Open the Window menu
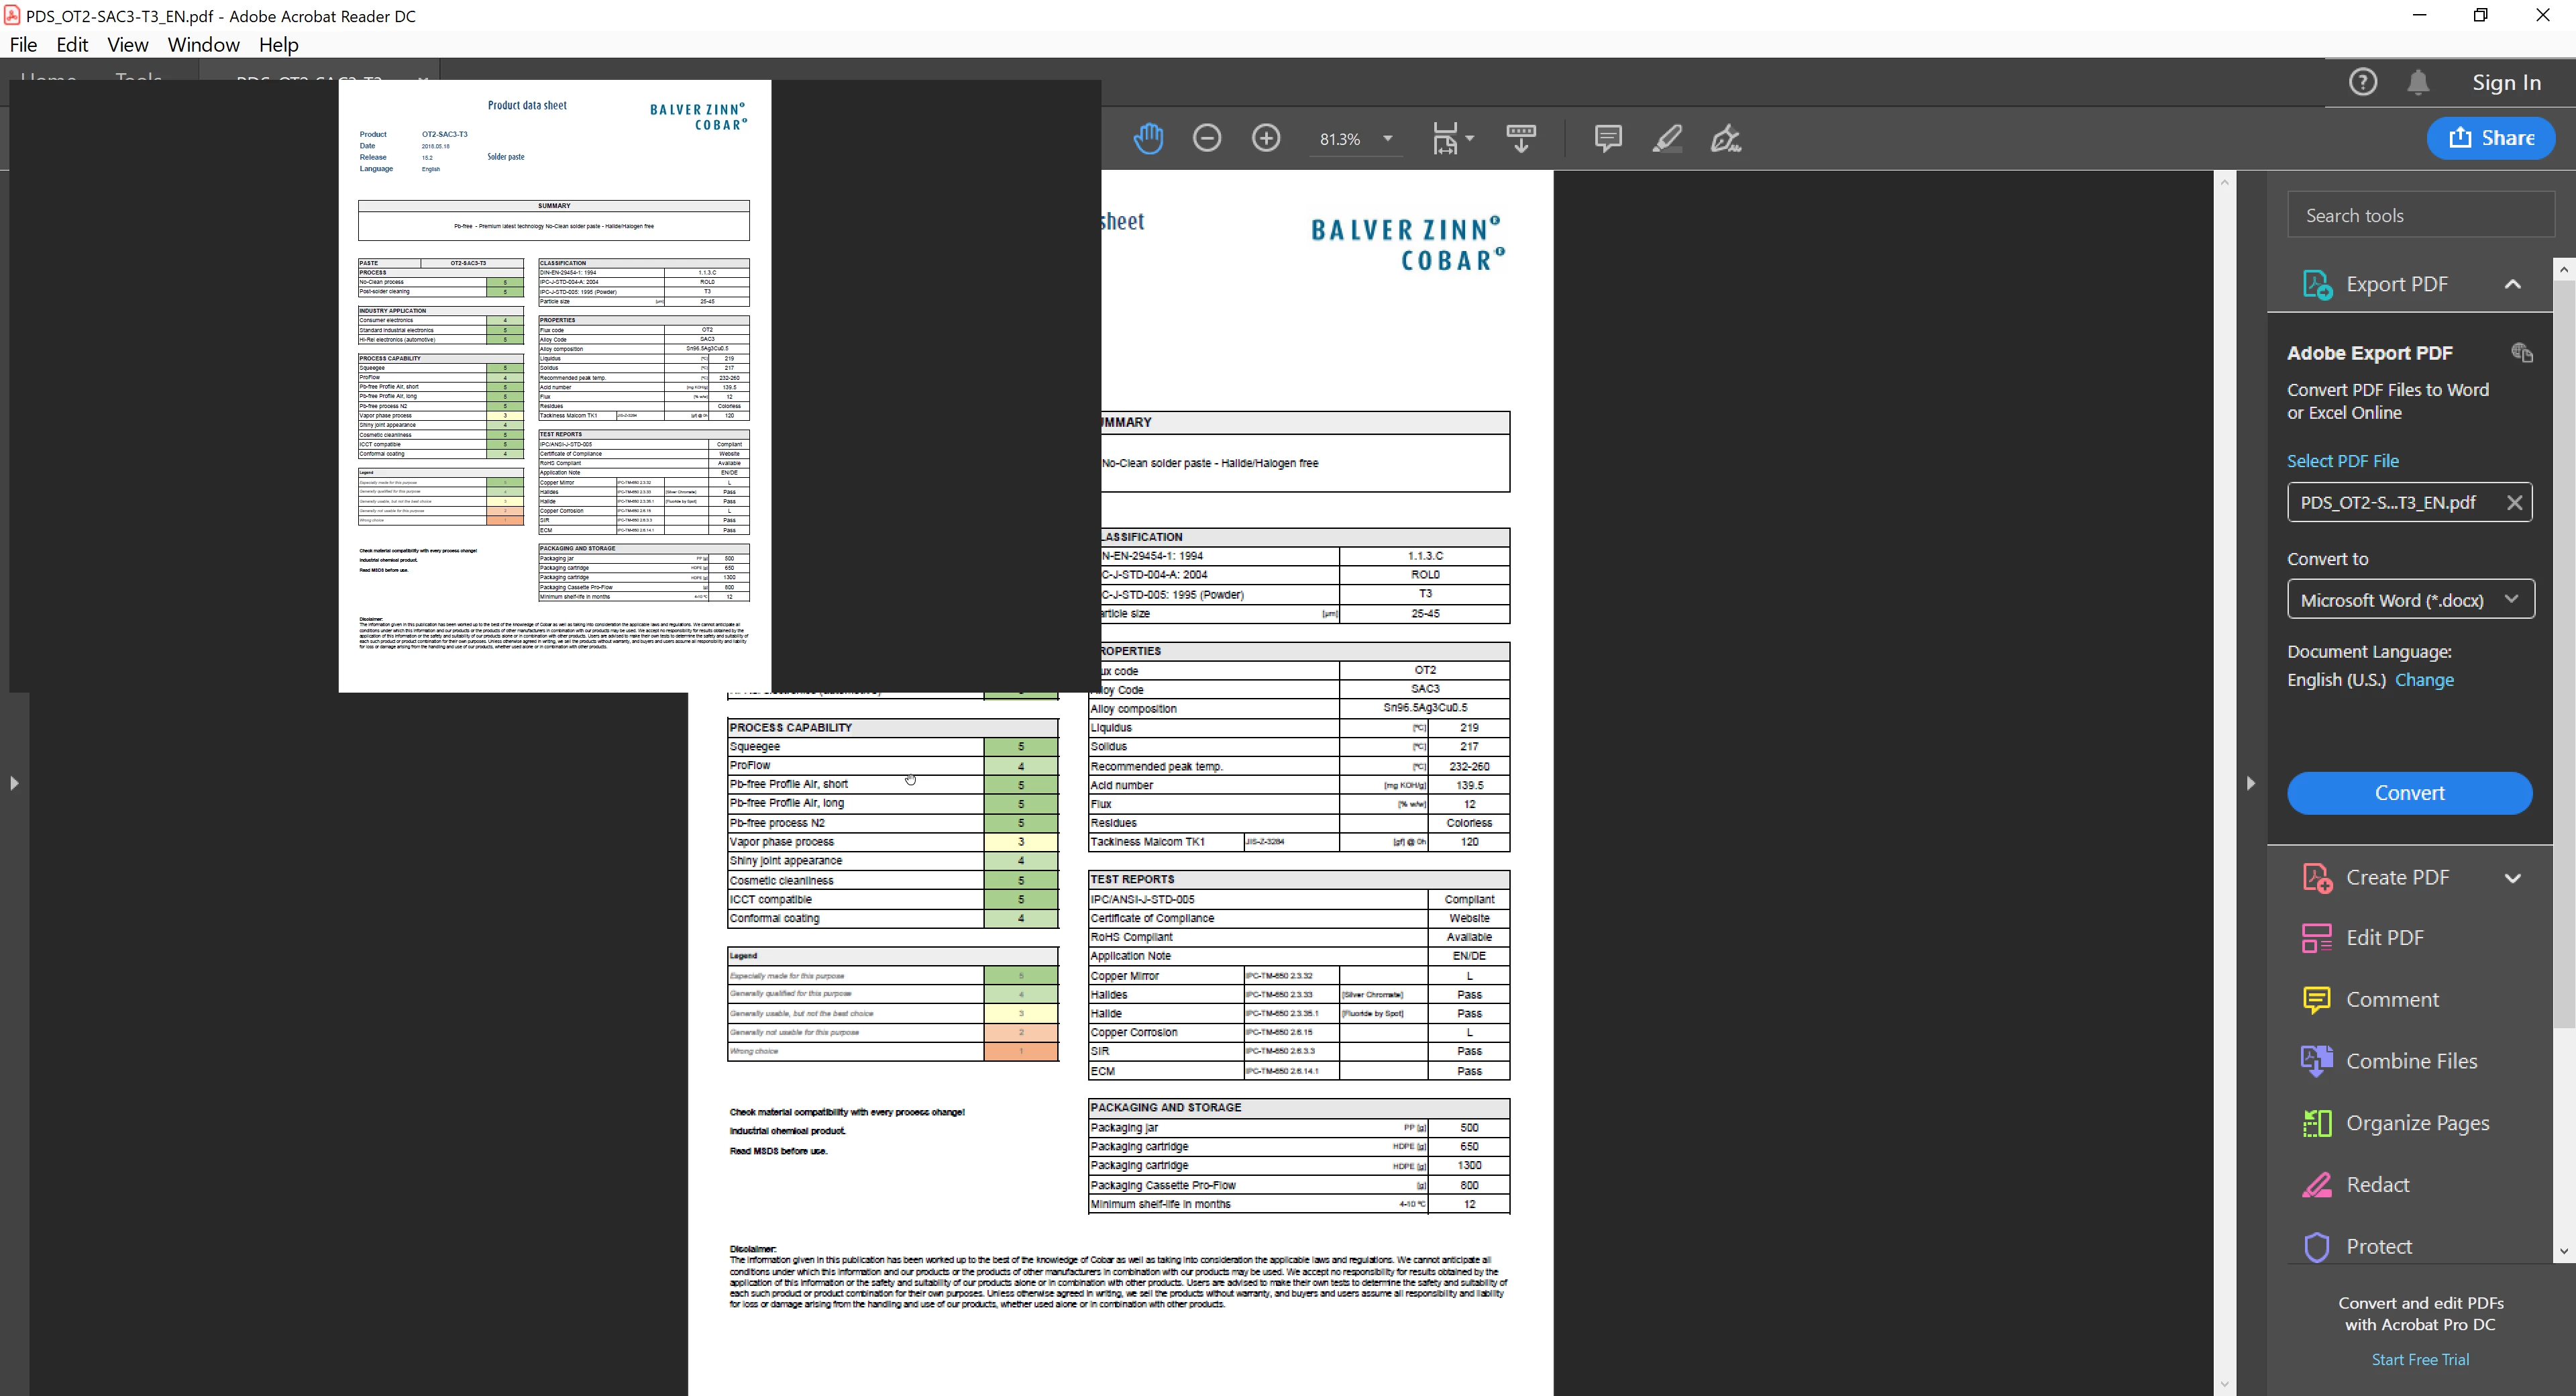 pos(203,45)
